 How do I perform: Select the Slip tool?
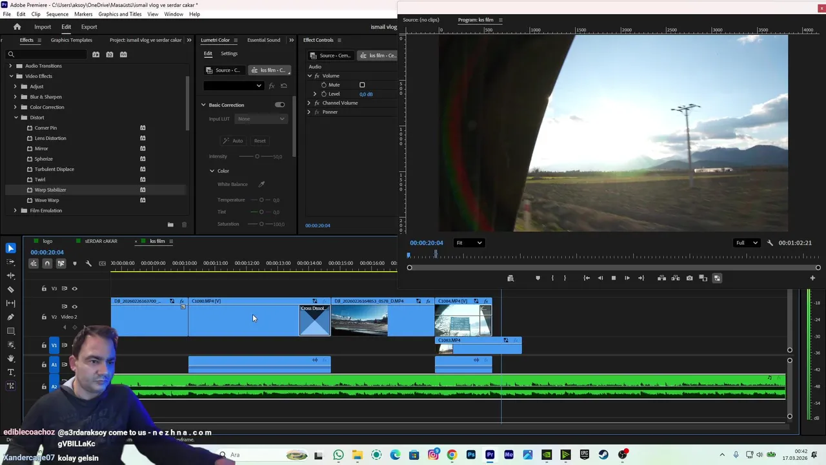pos(10,303)
